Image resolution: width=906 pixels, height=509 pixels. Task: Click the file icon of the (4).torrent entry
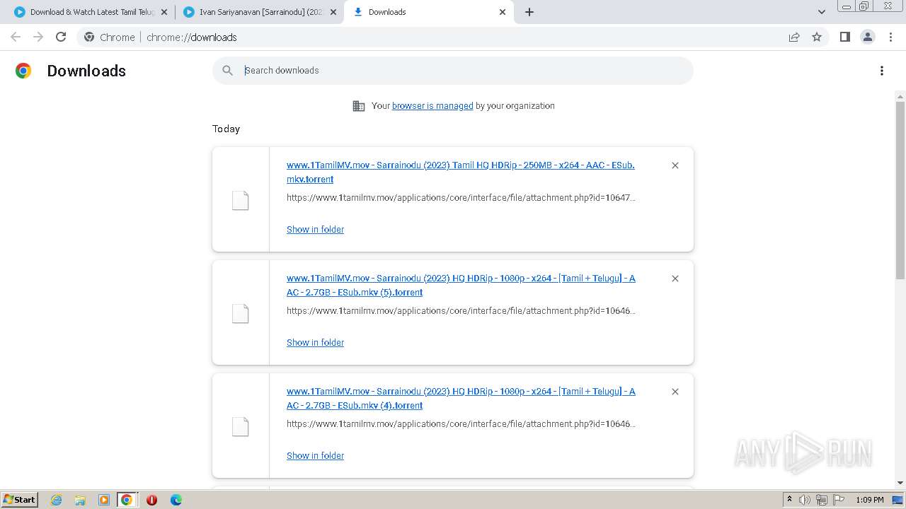(x=241, y=427)
